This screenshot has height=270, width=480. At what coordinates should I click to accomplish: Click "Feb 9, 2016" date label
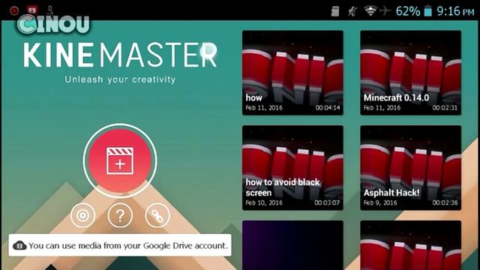click(x=380, y=202)
